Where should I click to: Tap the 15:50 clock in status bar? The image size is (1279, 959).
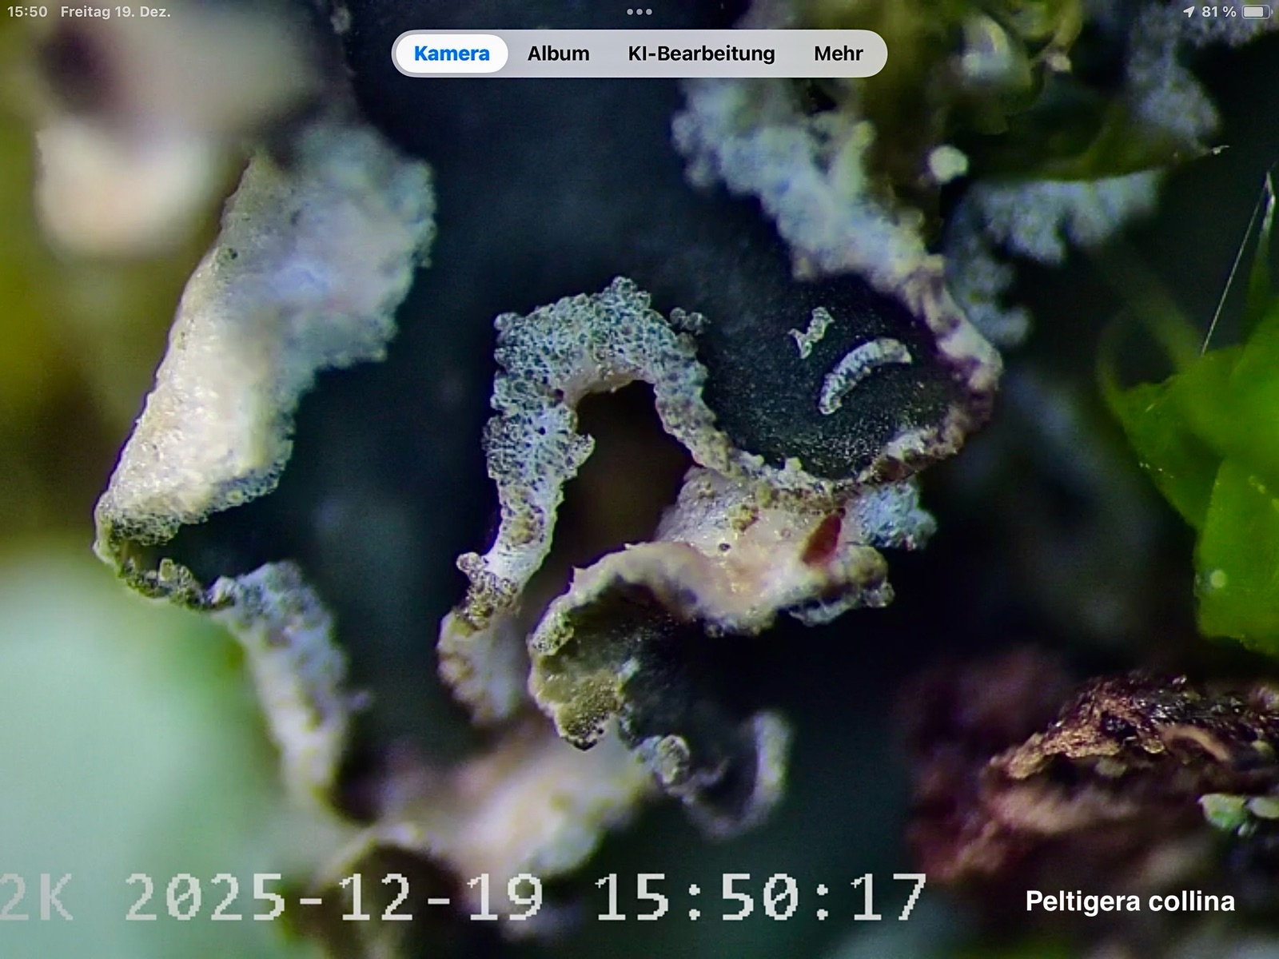pyautogui.click(x=27, y=12)
